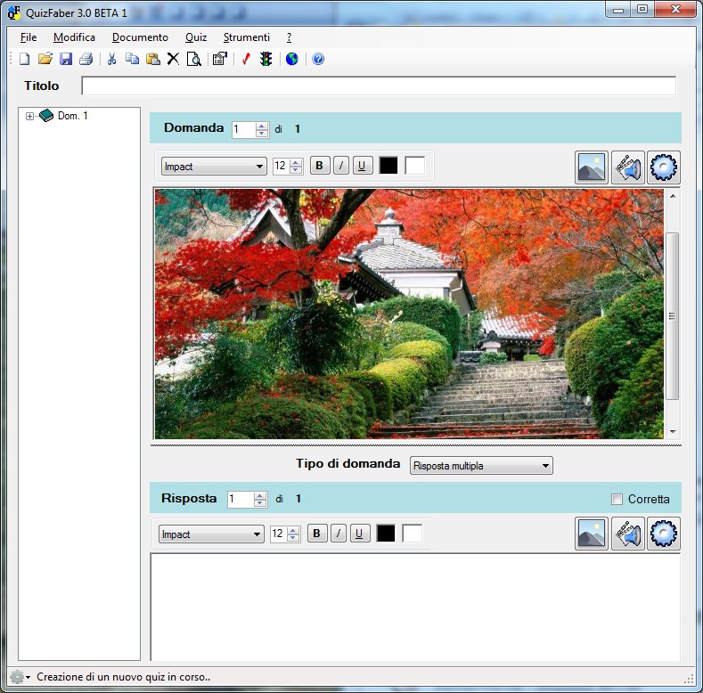Save the quiz with the floppy disk icon

(x=66, y=60)
